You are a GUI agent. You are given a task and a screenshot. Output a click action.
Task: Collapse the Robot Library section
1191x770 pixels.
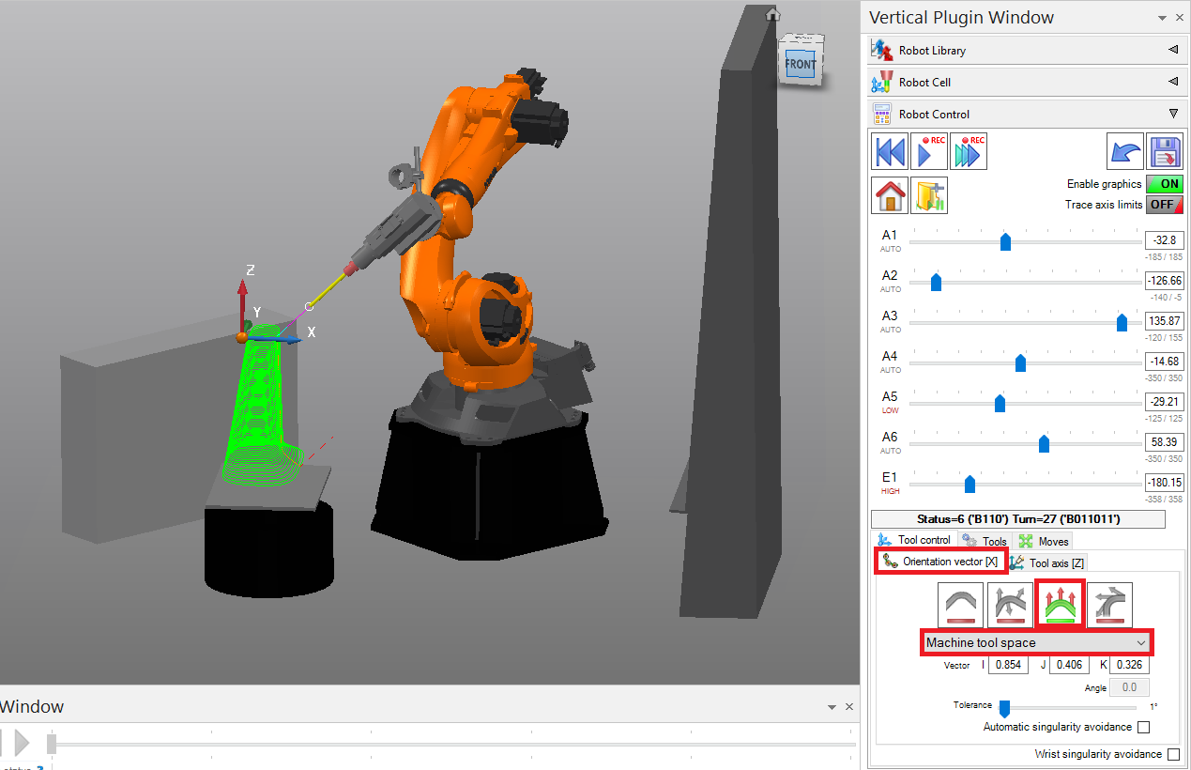coord(1172,49)
